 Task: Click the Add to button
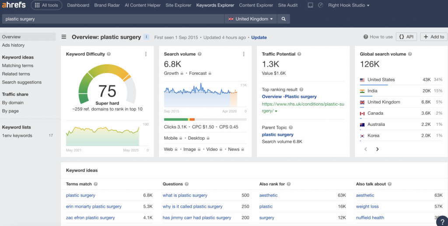click(x=434, y=37)
